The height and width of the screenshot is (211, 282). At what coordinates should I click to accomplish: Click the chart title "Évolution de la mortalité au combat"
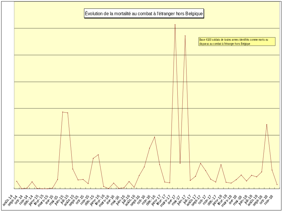tap(144, 13)
